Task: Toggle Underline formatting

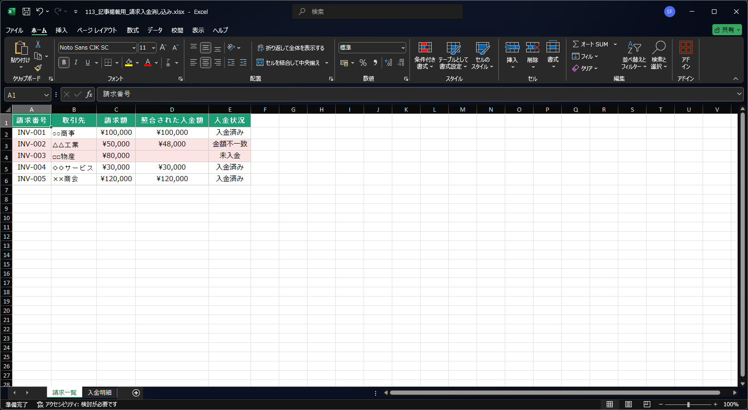Action: click(x=88, y=63)
